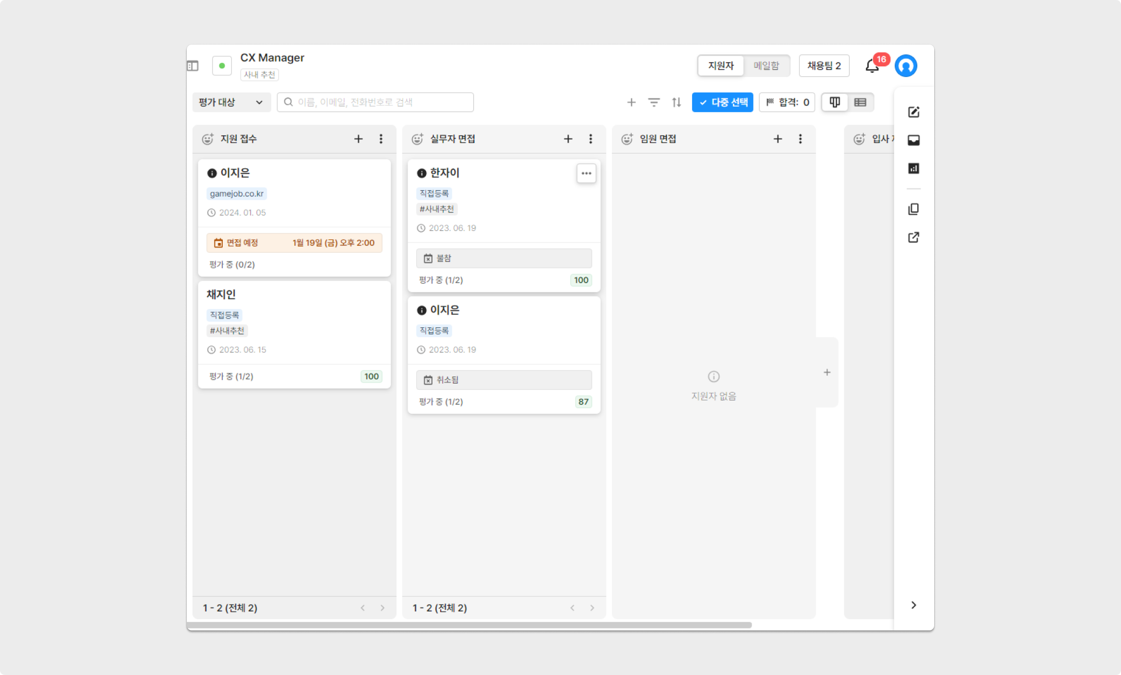This screenshot has width=1121, height=675.
Task: Collapse the right sidebar chevron
Action: 913,605
